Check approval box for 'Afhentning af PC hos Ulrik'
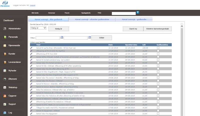Screen dimensions: 200x116 click(158, 54)
